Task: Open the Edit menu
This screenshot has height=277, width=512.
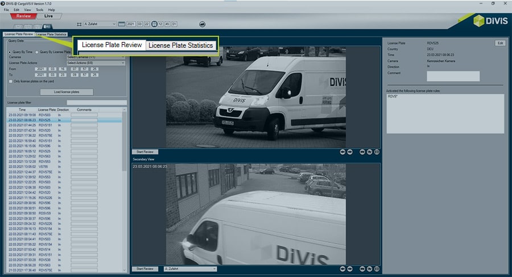Action: (16, 10)
